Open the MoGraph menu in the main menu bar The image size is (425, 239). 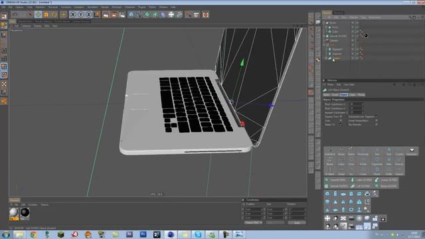(x=117, y=7)
